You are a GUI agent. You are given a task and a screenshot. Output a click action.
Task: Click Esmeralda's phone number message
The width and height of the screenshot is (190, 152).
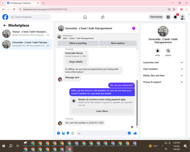coord(84,123)
